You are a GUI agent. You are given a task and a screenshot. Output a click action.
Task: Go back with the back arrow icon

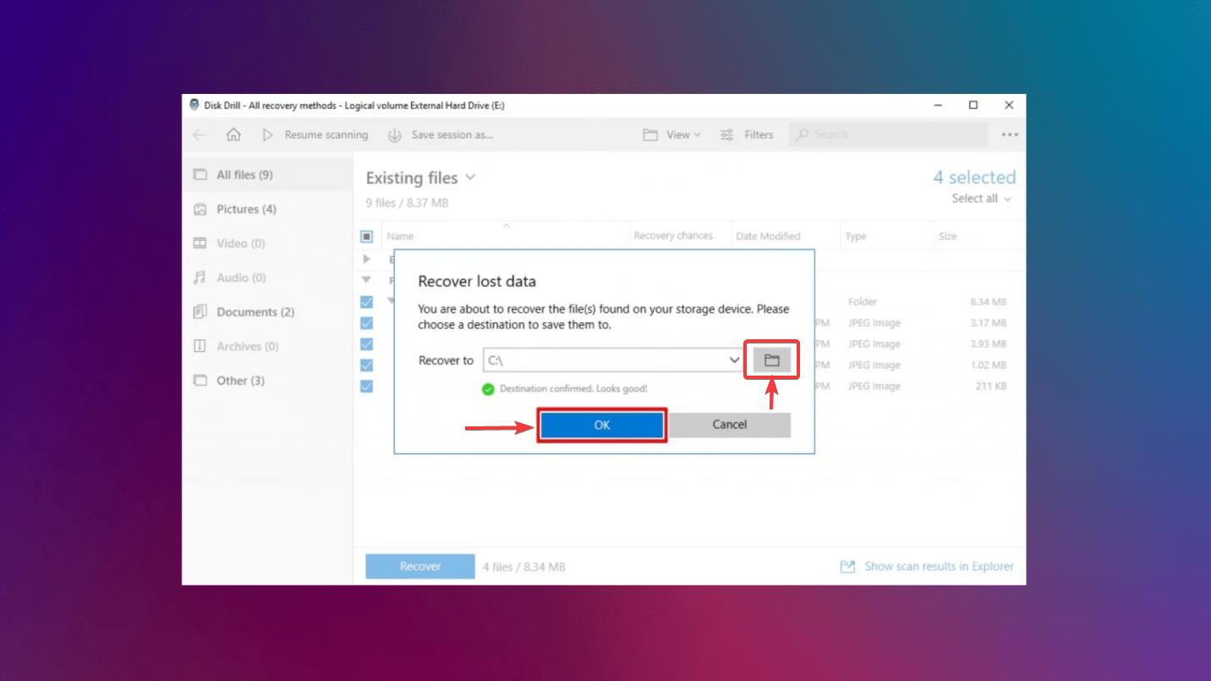[x=199, y=135]
